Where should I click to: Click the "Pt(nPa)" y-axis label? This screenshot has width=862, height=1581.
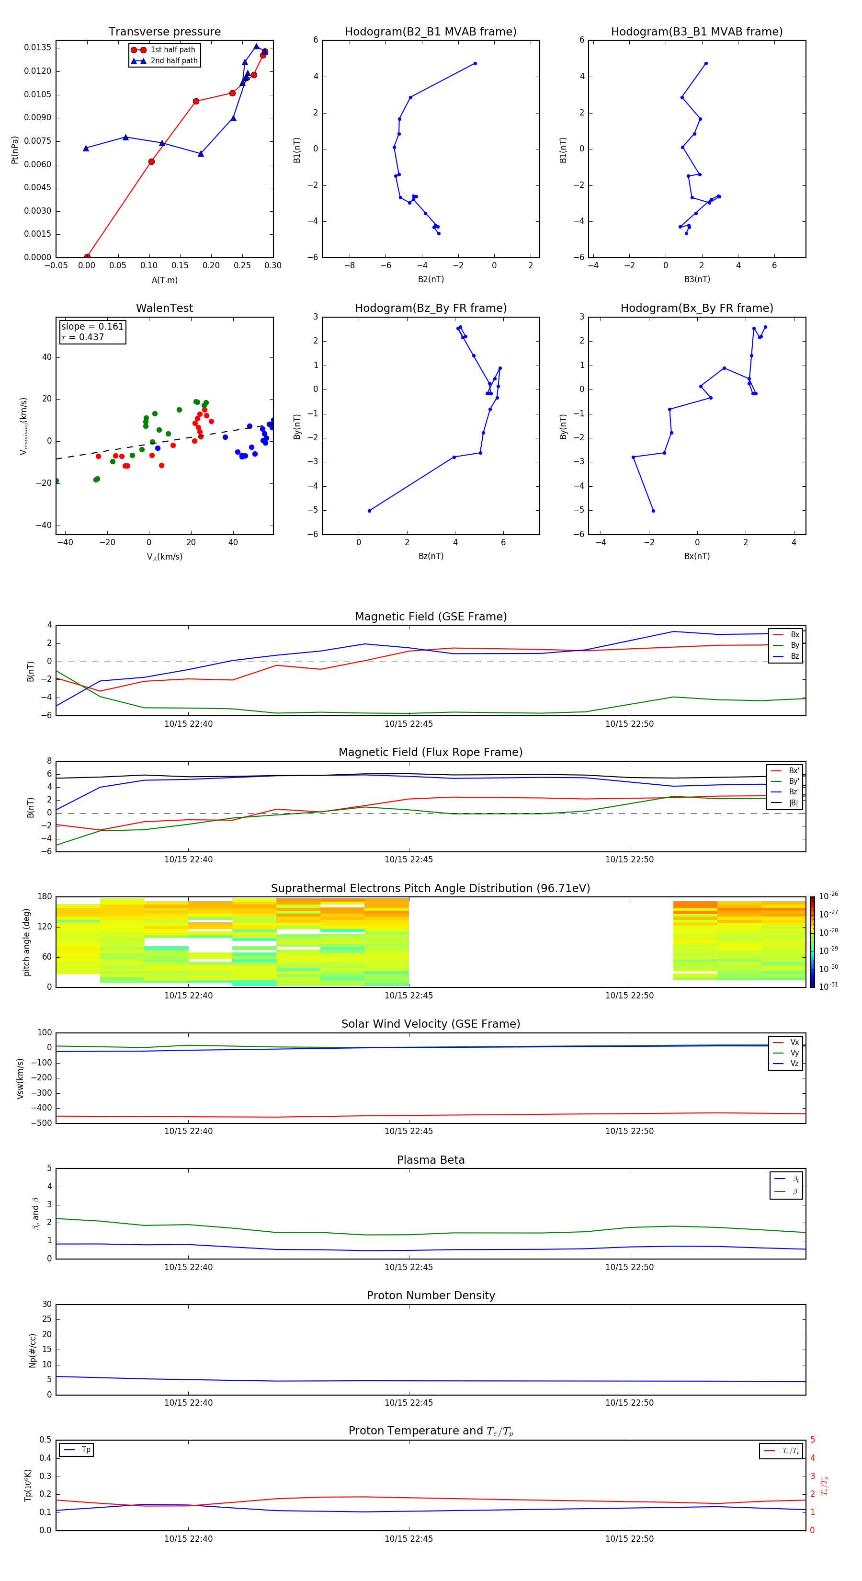15,149
